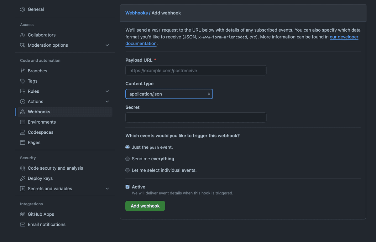Select the Webhooks hook icon
This screenshot has height=242, width=376.
(22, 111)
